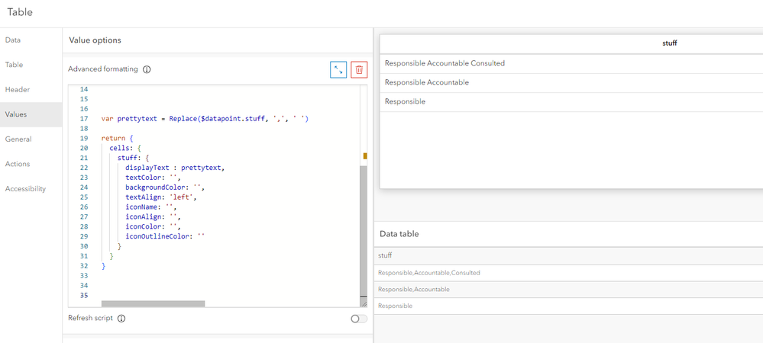Open the Table settings tab
The height and width of the screenshot is (343, 763).
[15, 65]
